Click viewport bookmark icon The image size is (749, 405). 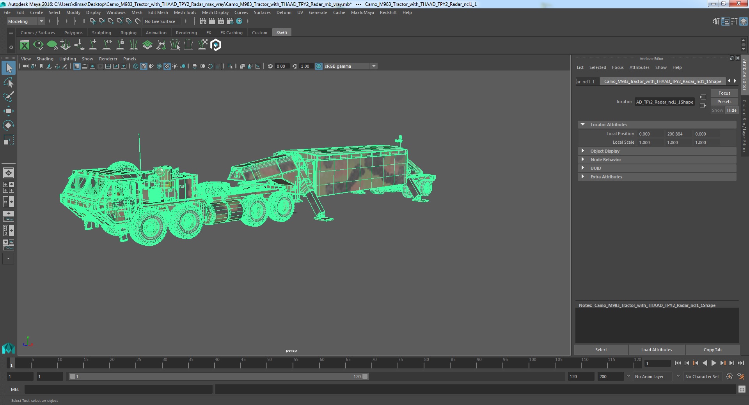pos(41,66)
